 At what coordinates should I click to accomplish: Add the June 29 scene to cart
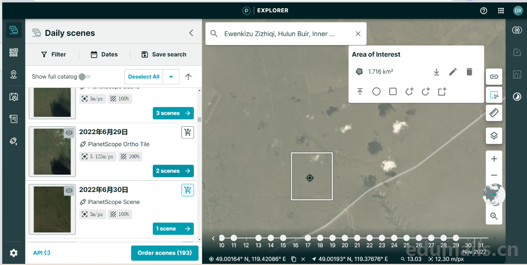[188, 132]
